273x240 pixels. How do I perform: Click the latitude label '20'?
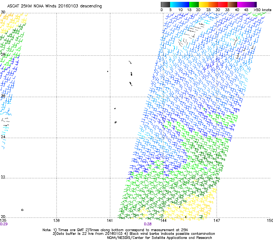click(3, 217)
